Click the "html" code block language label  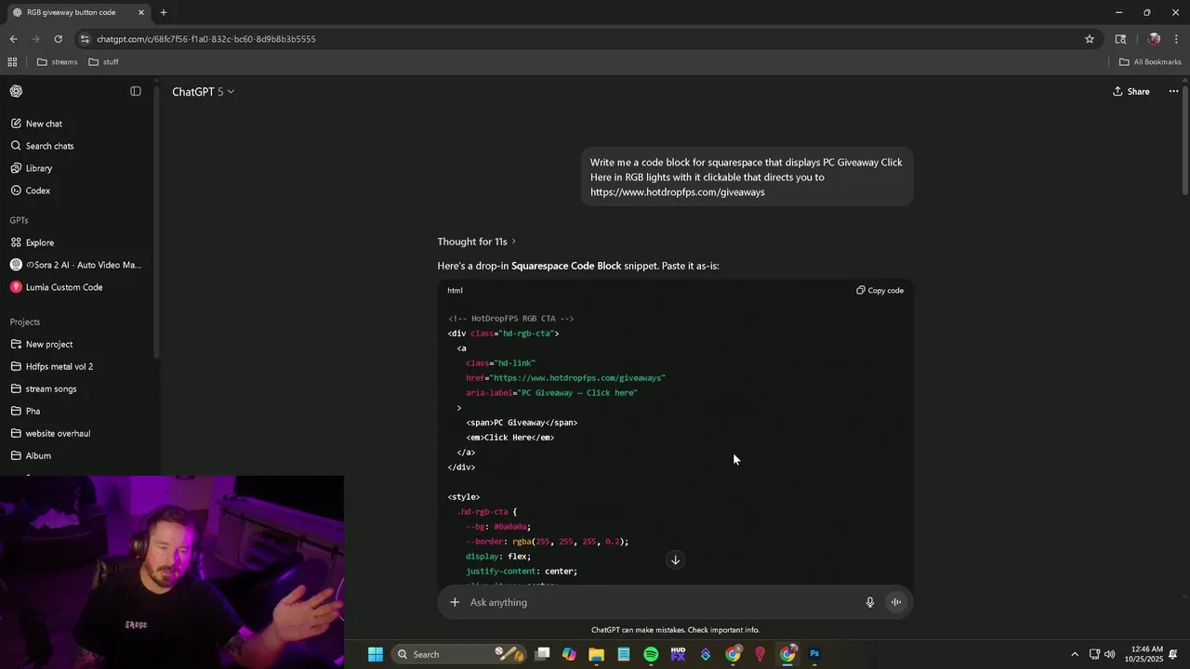(455, 290)
